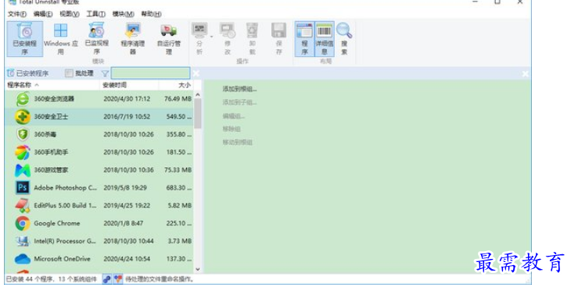This screenshot has width=571, height=287.
Task: Open the 工具(T) menu
Action: click(x=95, y=14)
